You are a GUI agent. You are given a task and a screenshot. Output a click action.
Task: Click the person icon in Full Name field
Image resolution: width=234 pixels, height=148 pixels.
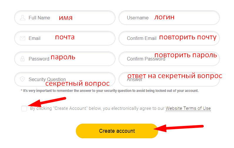pos(23,18)
